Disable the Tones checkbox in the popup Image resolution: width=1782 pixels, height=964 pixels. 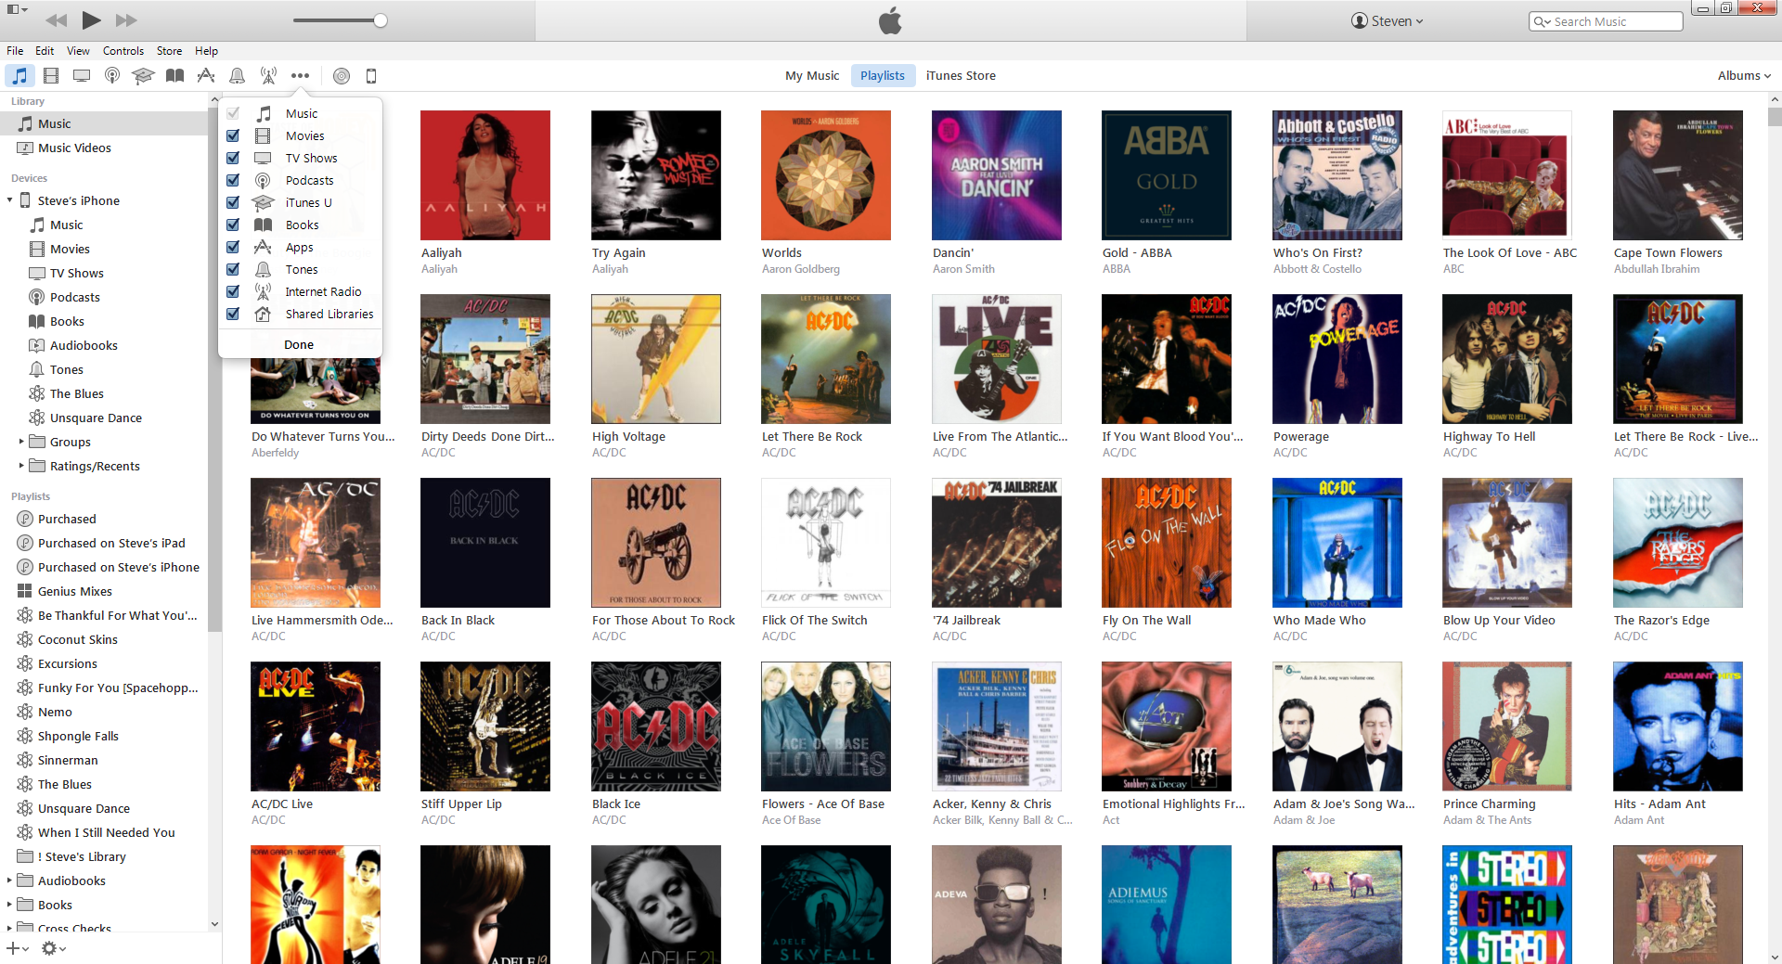click(x=232, y=269)
